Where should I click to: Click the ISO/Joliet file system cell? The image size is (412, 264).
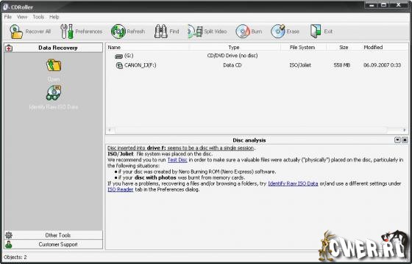coord(300,65)
